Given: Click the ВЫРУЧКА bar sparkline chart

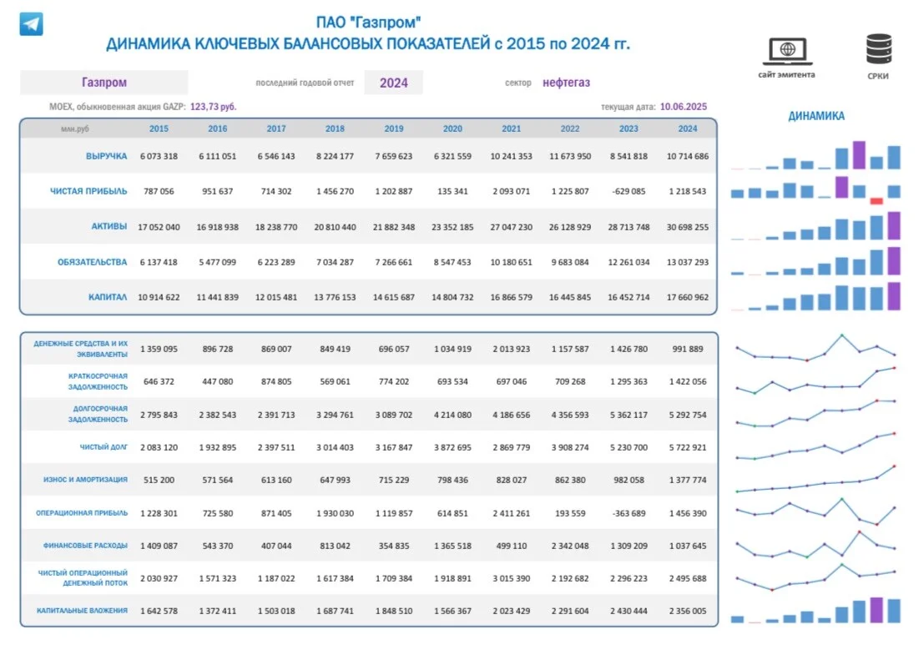Looking at the screenshot, I should point(815,155).
